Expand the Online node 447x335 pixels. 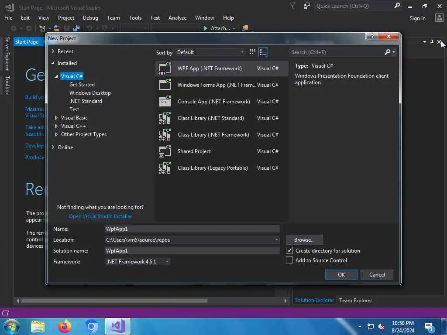(x=53, y=147)
